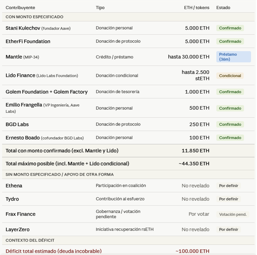Click the Tydro contributor name
This screenshot has width=257, height=255.
pos(12,199)
